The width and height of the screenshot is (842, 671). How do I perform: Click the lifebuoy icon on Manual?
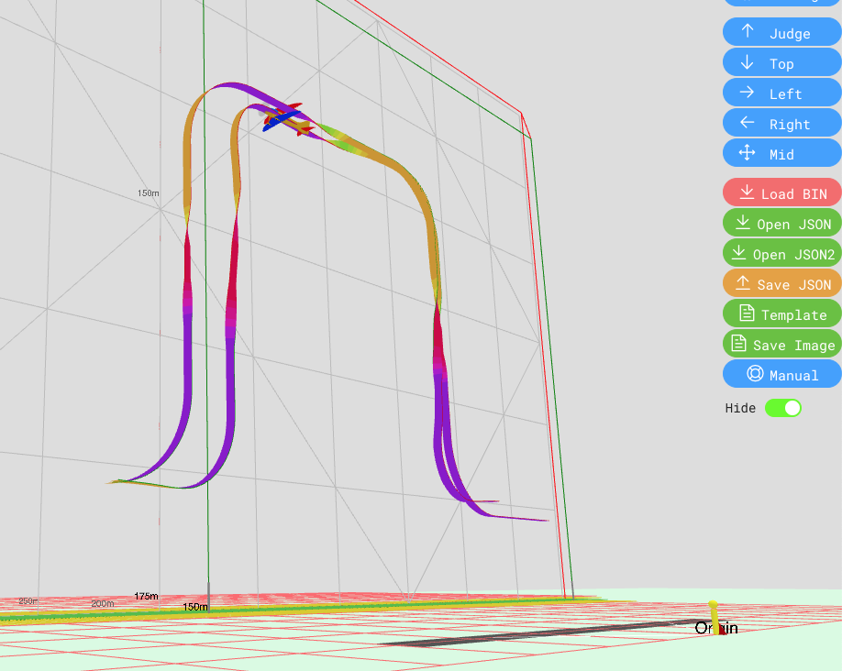pos(755,373)
